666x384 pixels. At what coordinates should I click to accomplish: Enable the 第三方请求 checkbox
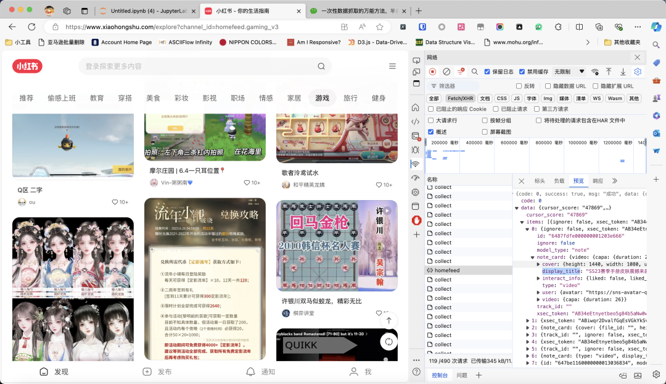tap(536, 109)
